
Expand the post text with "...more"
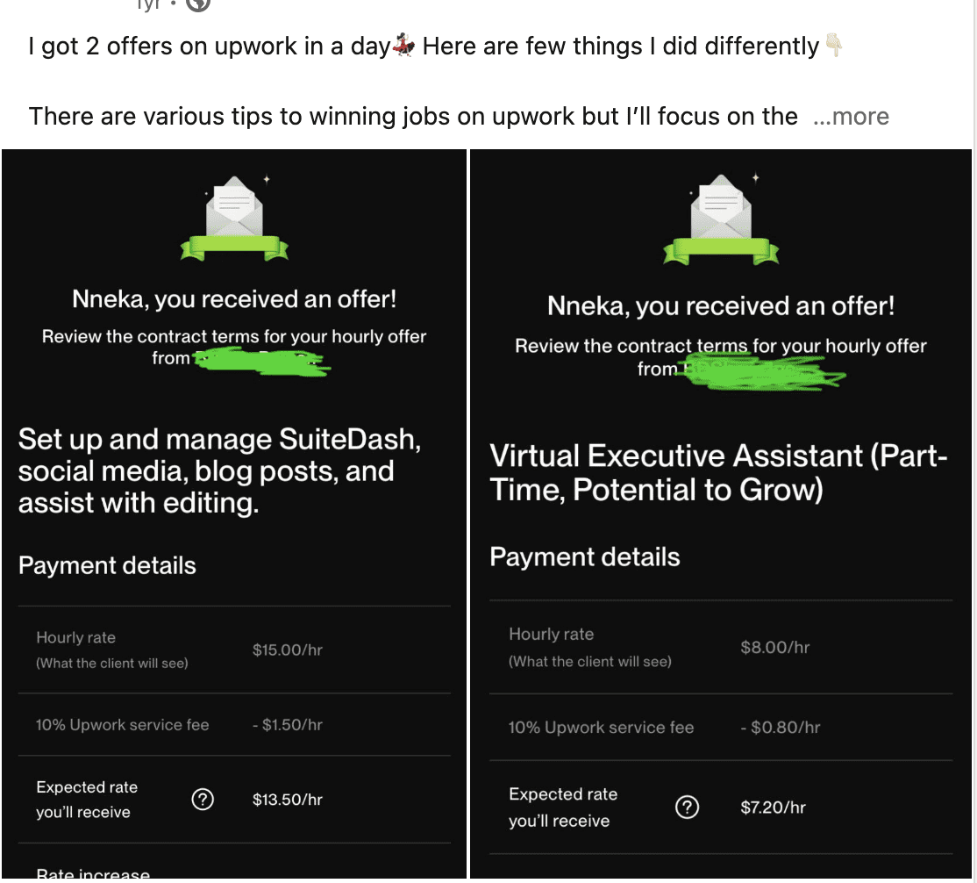pos(851,117)
